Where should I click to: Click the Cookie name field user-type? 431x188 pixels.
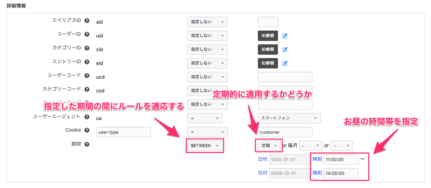123,132
